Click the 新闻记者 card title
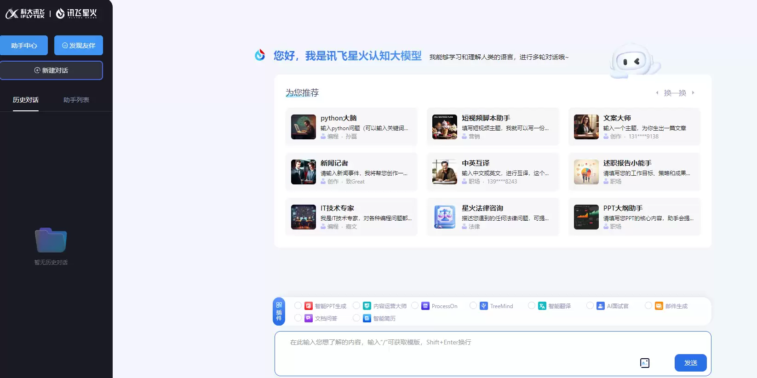Screen dimensions: 757x378 [334, 163]
